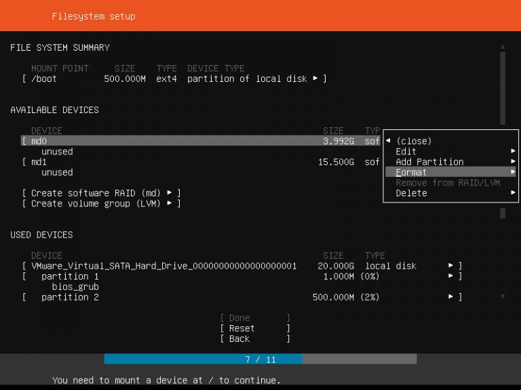Select the md0 device row
This screenshot has height=390, width=521.
point(201,141)
